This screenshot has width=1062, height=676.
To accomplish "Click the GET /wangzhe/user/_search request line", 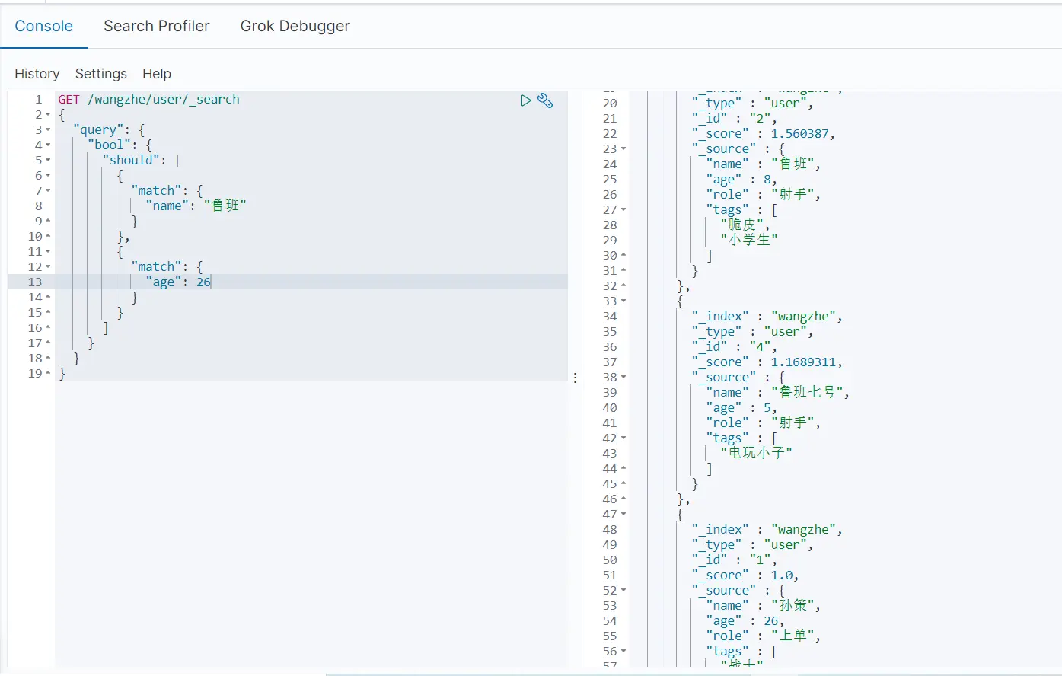I will (148, 100).
